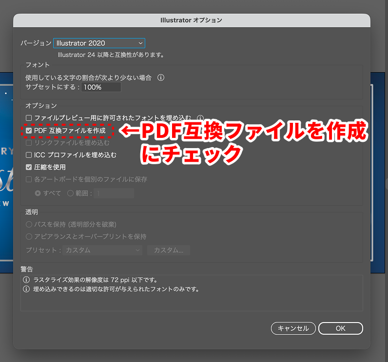Click the 範囲 artboard range field

tap(114, 193)
